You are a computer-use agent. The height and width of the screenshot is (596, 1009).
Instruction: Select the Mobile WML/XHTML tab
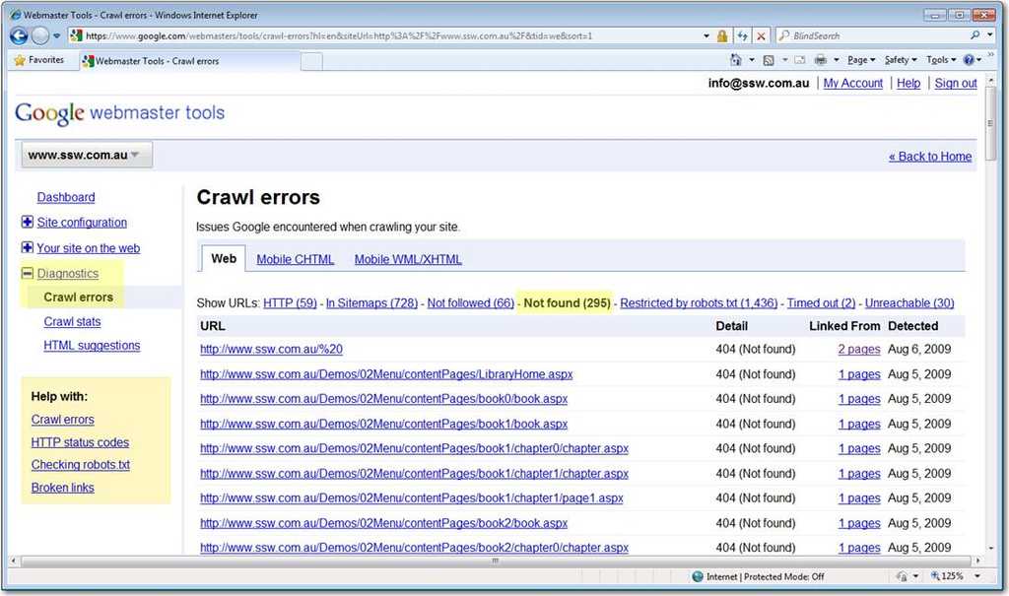point(406,259)
